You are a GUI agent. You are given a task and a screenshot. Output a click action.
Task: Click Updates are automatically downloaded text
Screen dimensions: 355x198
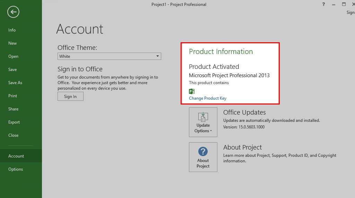[271, 120]
